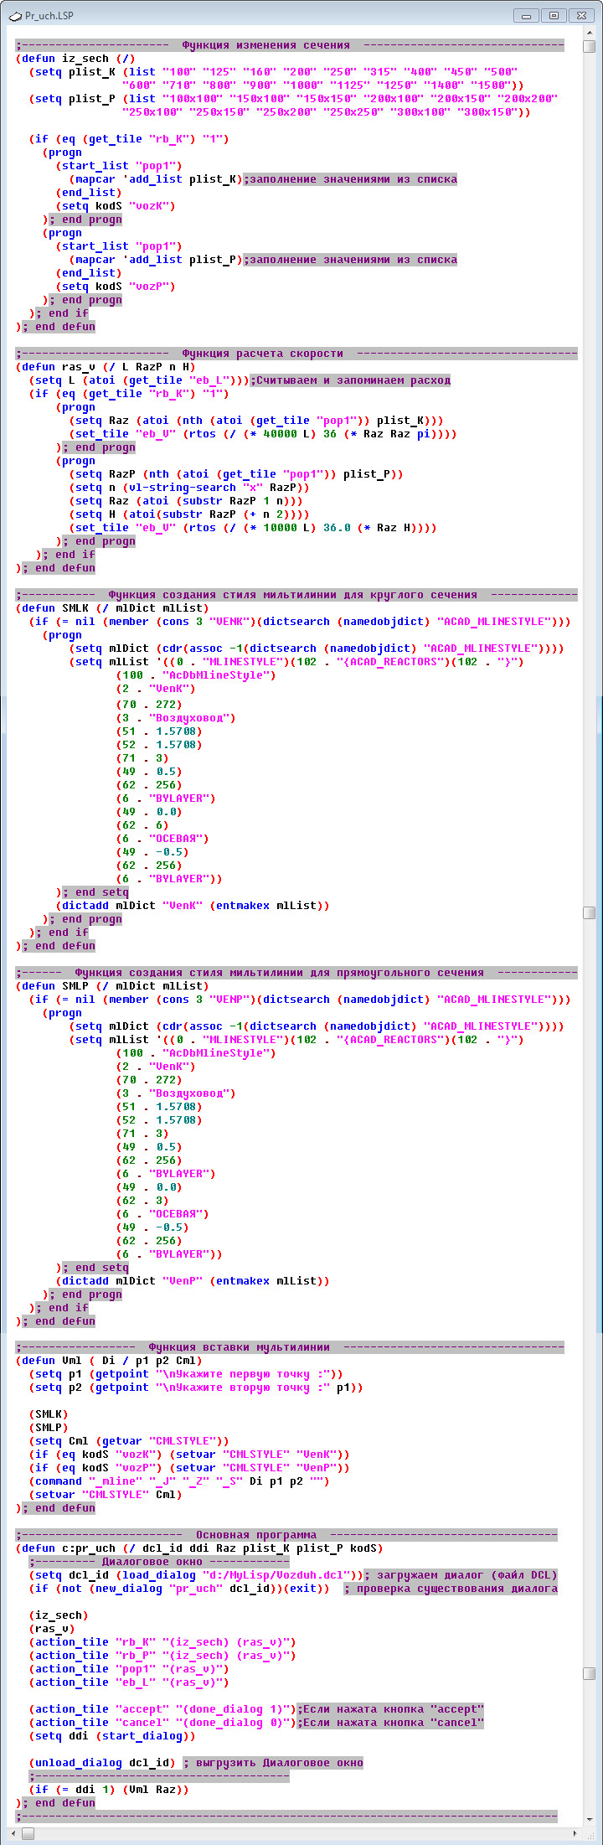The width and height of the screenshot is (603, 1845).
Task: Close the Pr_uch.LSP editor window
Action: coord(580,15)
